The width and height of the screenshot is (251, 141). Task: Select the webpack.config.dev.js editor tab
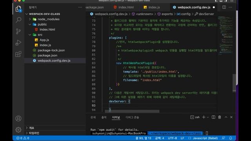pos(194,7)
